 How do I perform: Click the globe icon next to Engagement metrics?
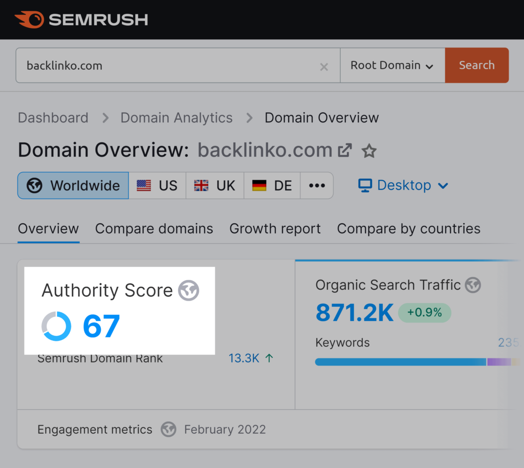click(169, 430)
